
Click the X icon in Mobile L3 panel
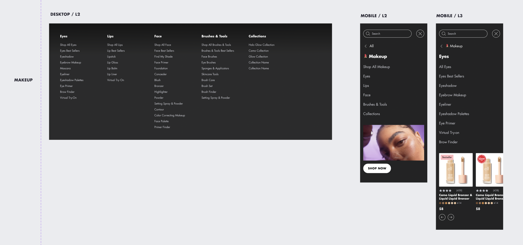(x=496, y=34)
